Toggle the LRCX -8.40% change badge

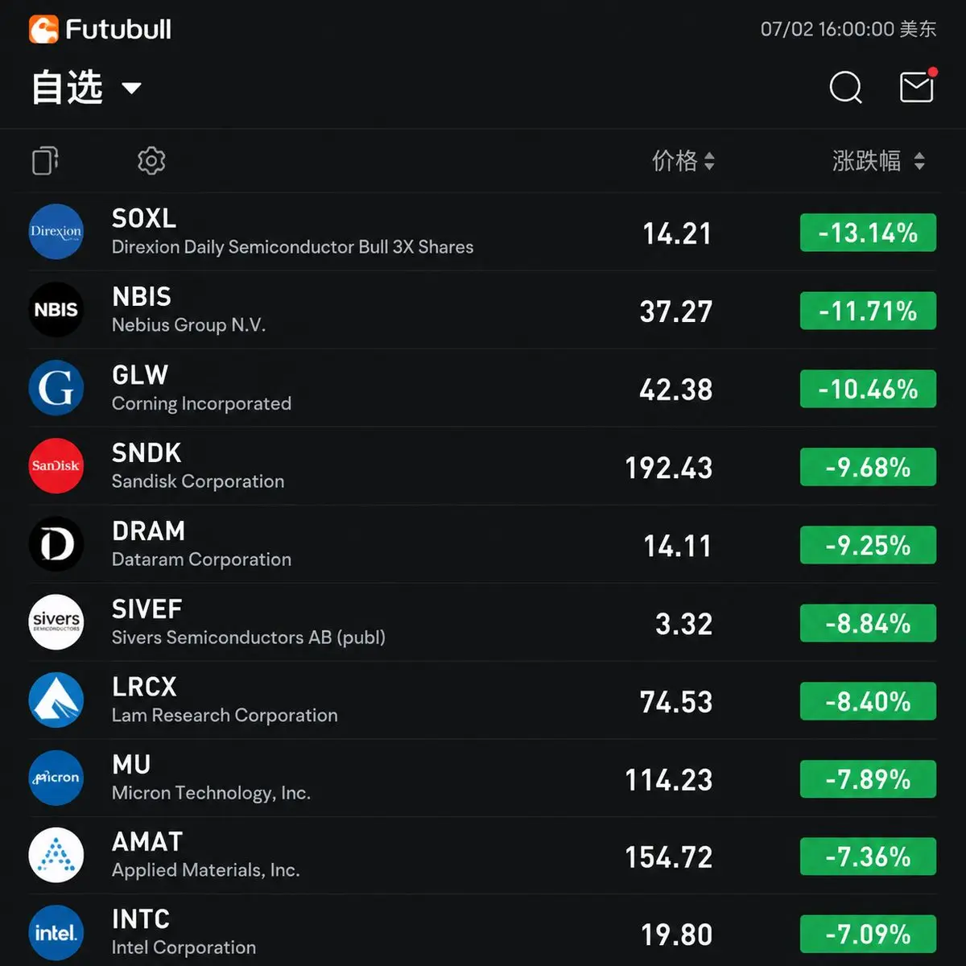coord(868,701)
